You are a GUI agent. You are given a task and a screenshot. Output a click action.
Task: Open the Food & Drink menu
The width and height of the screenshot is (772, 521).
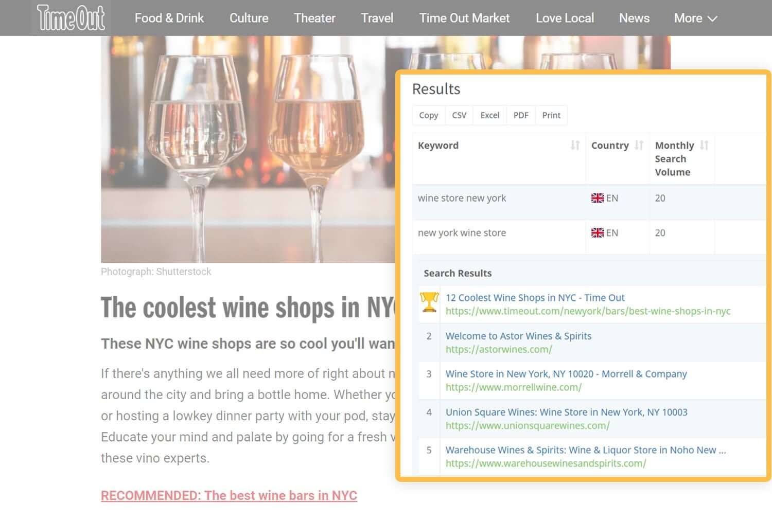point(169,18)
